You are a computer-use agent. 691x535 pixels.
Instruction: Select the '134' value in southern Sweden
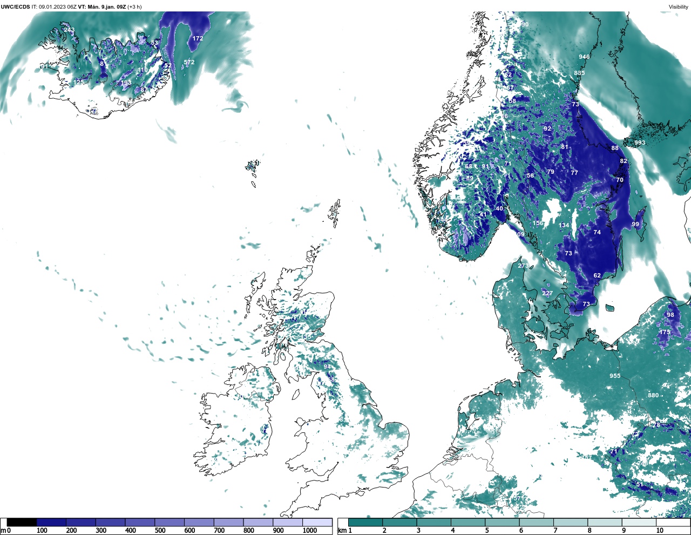[x=564, y=226]
